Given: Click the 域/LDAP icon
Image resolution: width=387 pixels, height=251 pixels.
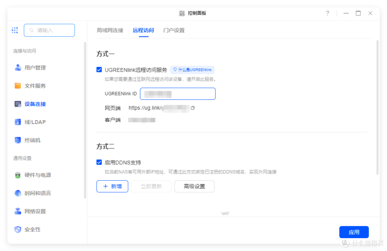Looking at the screenshot, I should [x=18, y=122].
